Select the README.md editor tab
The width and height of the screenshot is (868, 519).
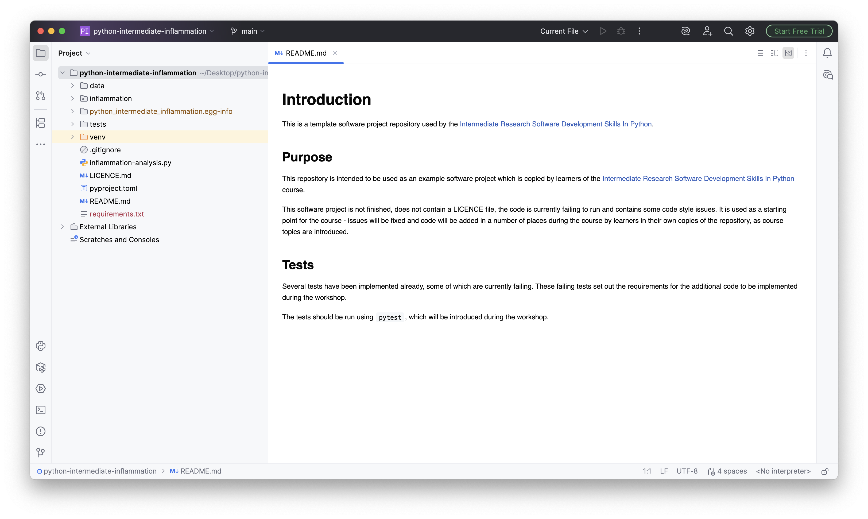click(305, 53)
